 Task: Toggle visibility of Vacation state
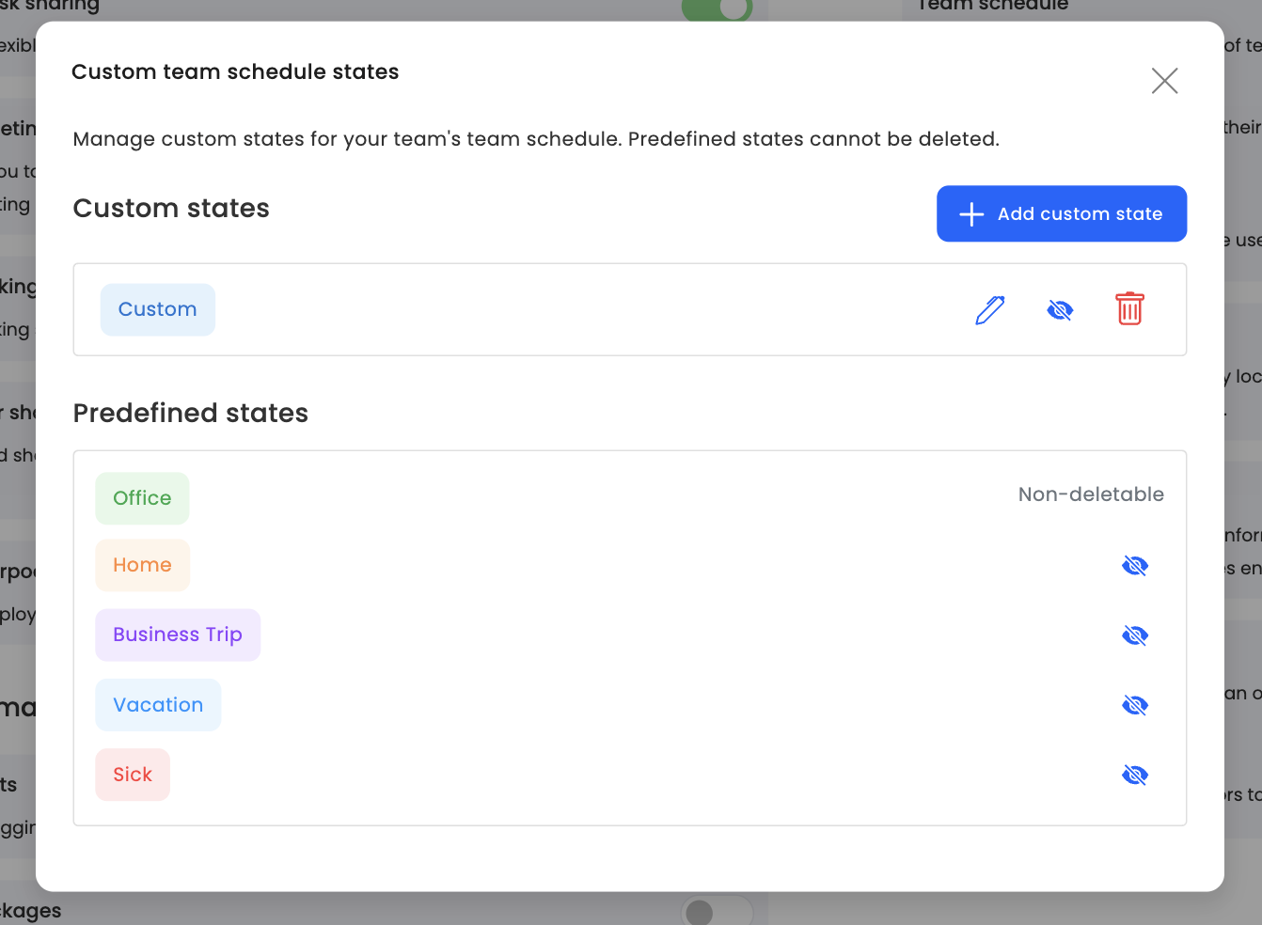coord(1135,705)
